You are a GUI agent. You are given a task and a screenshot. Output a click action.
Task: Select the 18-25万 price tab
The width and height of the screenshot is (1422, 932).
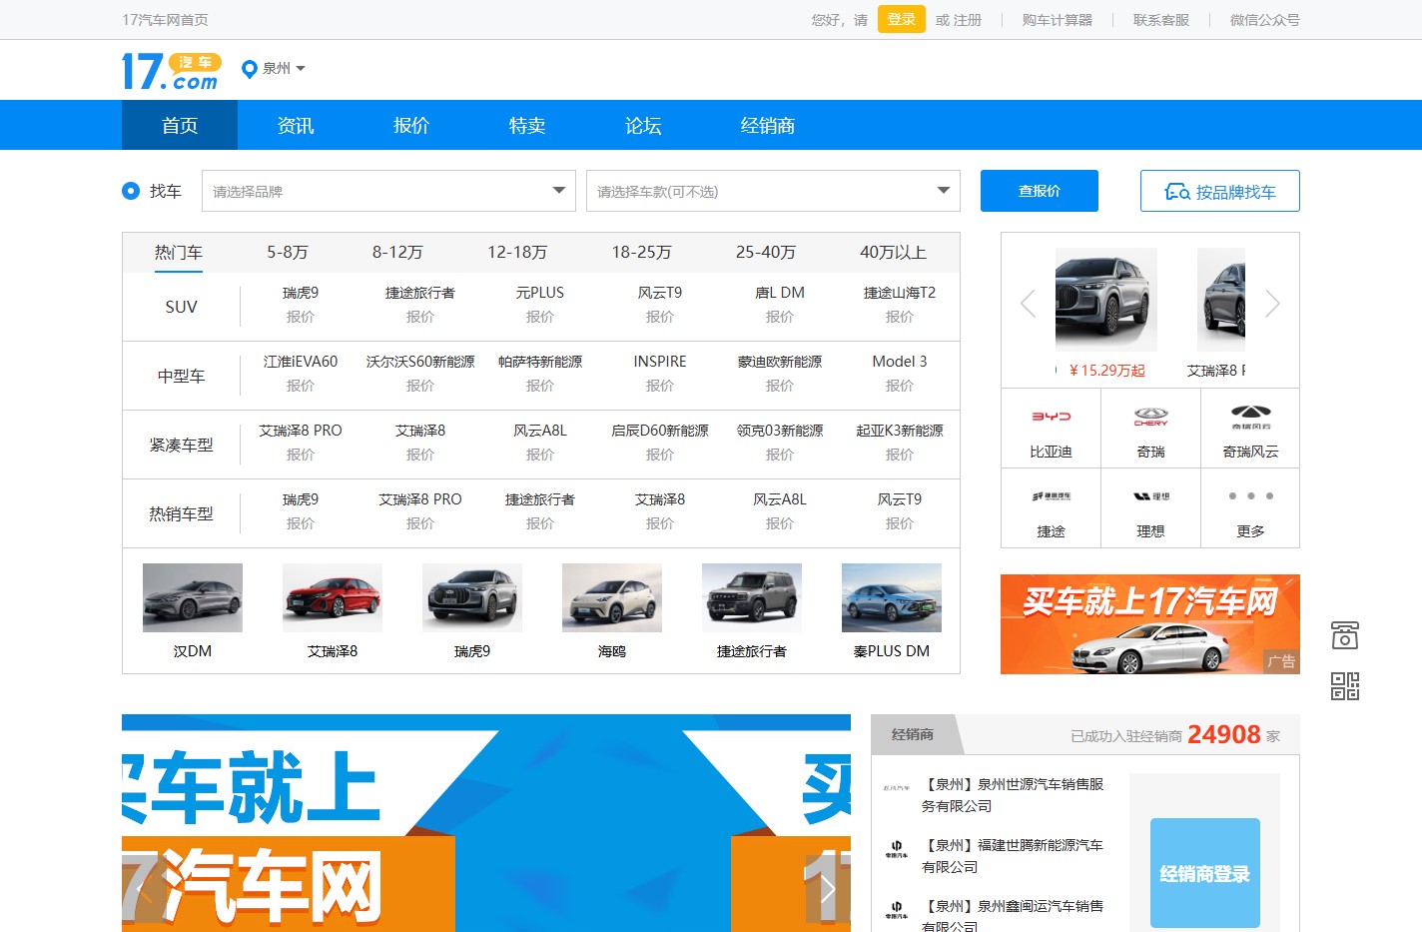pos(642,253)
